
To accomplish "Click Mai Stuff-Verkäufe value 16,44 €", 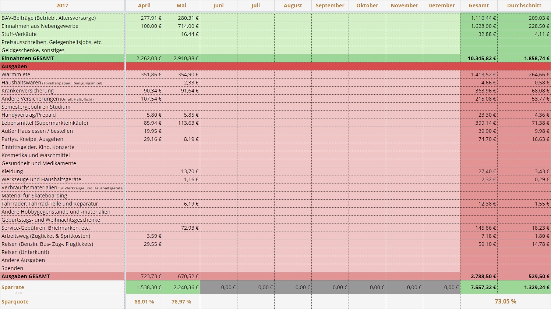I will 190,34.
